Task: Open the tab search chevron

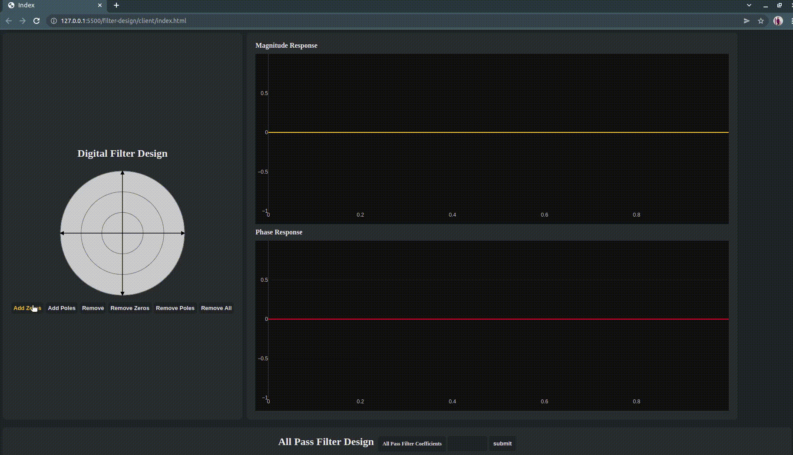Action: pyautogui.click(x=749, y=5)
